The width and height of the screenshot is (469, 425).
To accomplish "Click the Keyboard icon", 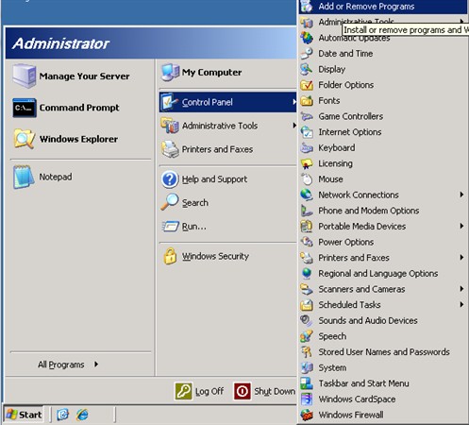I will point(307,148).
